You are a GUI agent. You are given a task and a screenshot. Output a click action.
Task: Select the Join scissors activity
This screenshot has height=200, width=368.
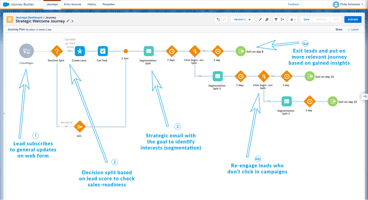coord(79,127)
